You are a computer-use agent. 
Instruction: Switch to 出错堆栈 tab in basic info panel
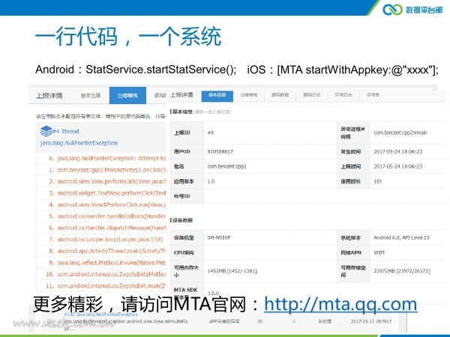248,95
